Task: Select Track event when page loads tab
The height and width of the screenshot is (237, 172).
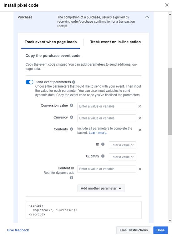Action: point(51,42)
